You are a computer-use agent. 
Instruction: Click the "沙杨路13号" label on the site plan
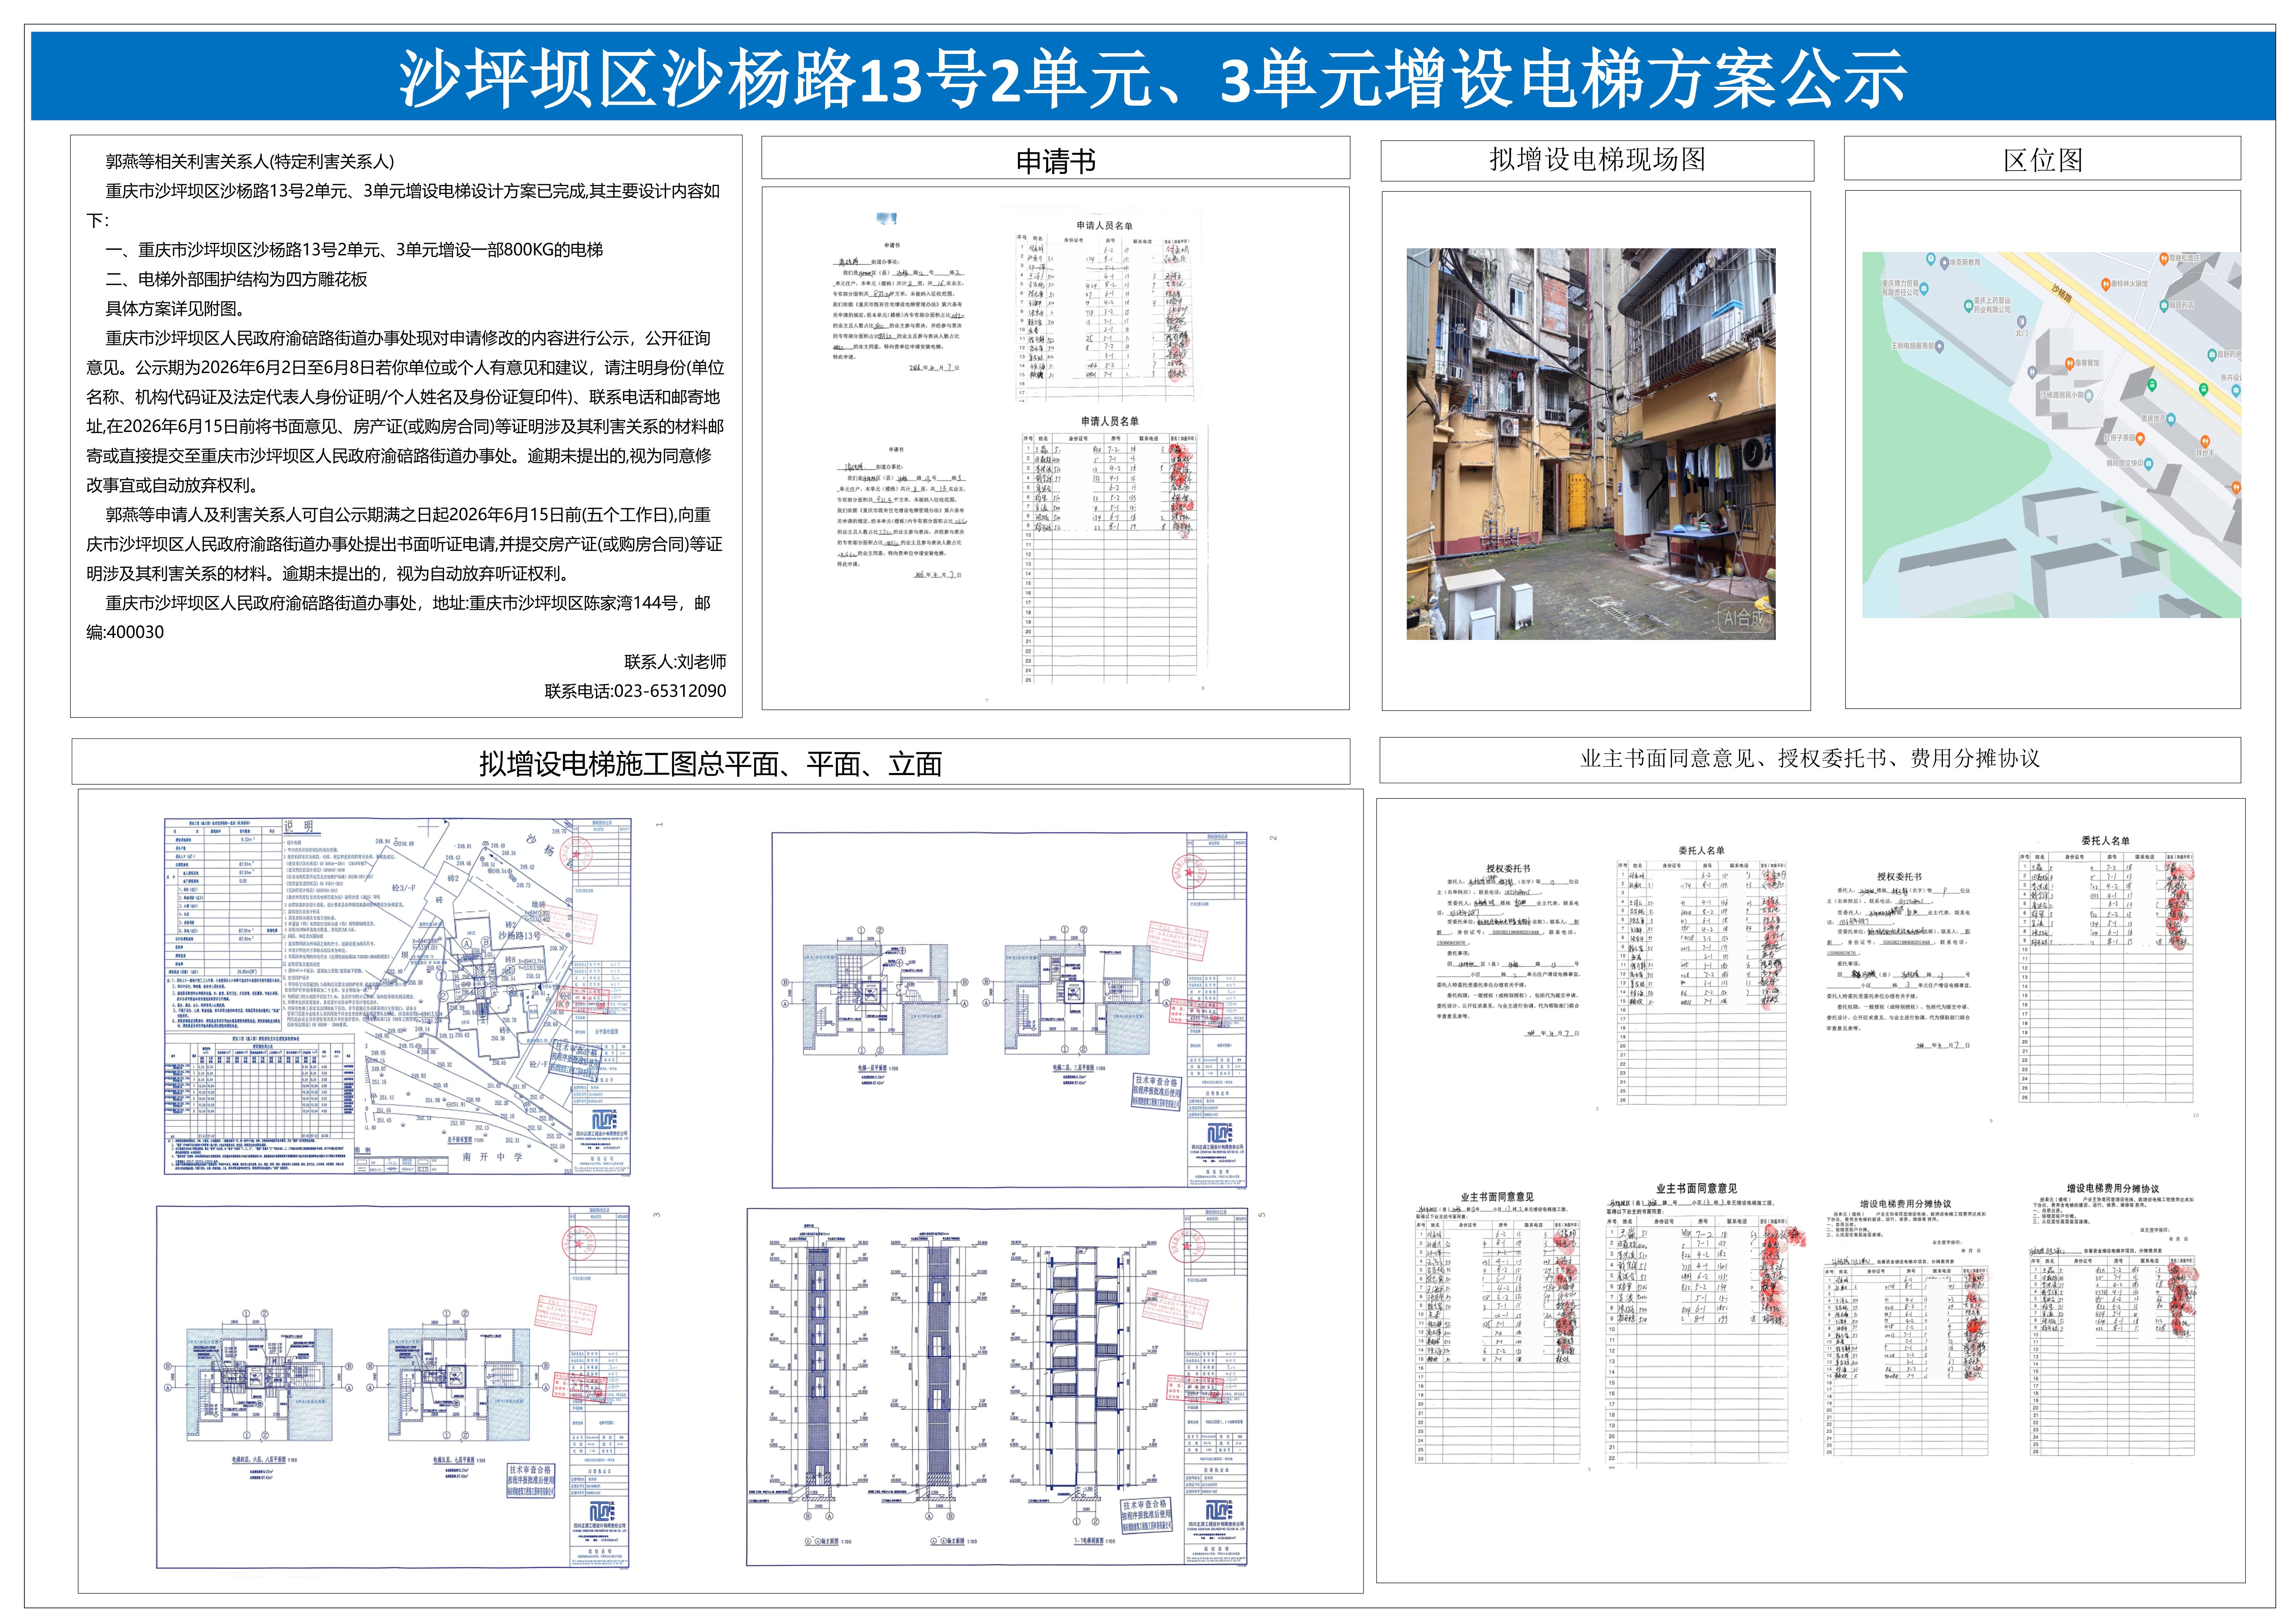[520, 936]
